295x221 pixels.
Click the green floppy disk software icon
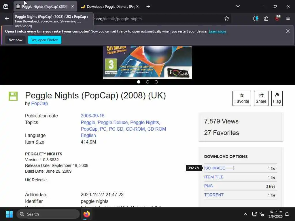coord(13,96)
